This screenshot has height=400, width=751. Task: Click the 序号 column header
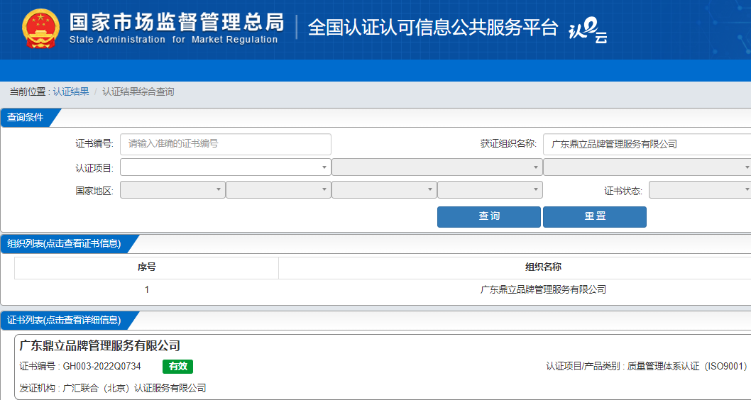(146, 267)
